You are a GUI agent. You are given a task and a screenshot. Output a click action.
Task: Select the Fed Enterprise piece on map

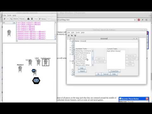pos(46,62)
